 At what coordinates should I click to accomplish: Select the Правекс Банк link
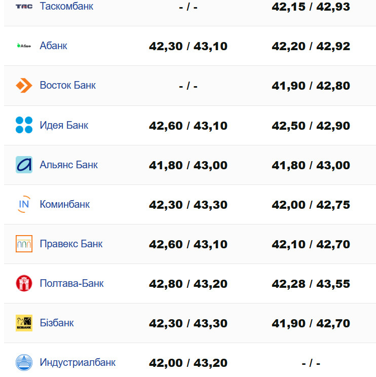pos(71,244)
